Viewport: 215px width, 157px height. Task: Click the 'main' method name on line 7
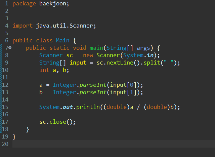[x=96, y=48]
